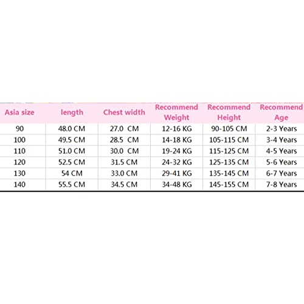Click the Asia size column header

pos(19,112)
